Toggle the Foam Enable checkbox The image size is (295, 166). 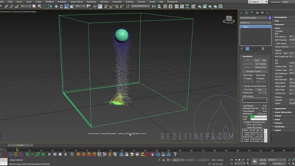(276, 31)
